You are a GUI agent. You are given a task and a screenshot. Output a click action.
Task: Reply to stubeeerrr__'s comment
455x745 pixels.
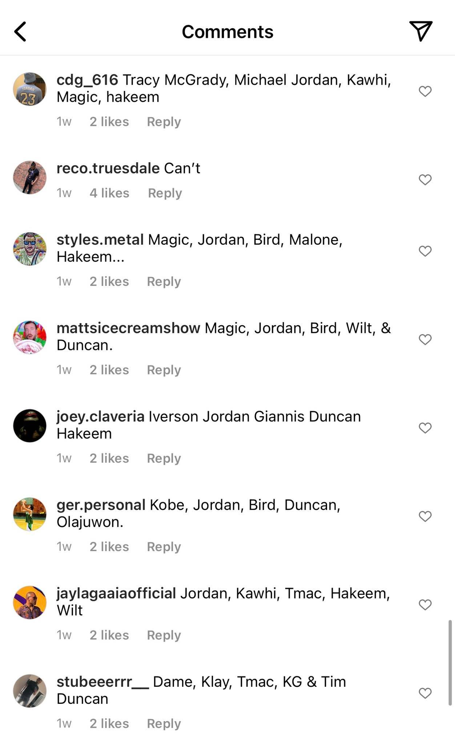[164, 724]
